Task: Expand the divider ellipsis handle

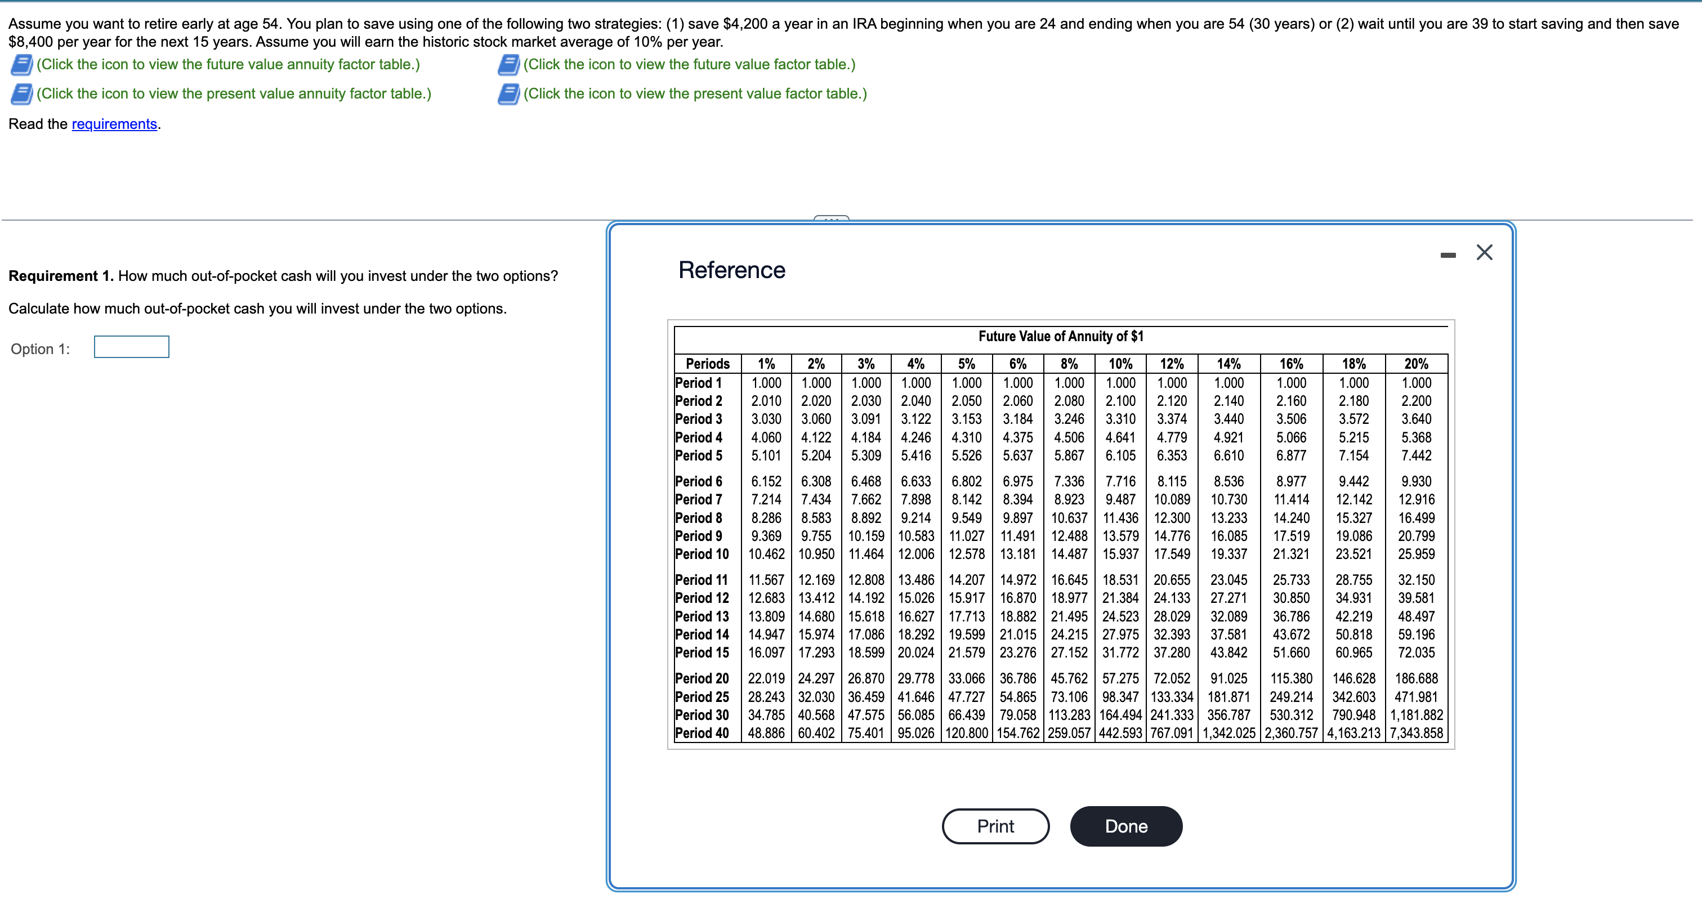Action: click(x=831, y=218)
